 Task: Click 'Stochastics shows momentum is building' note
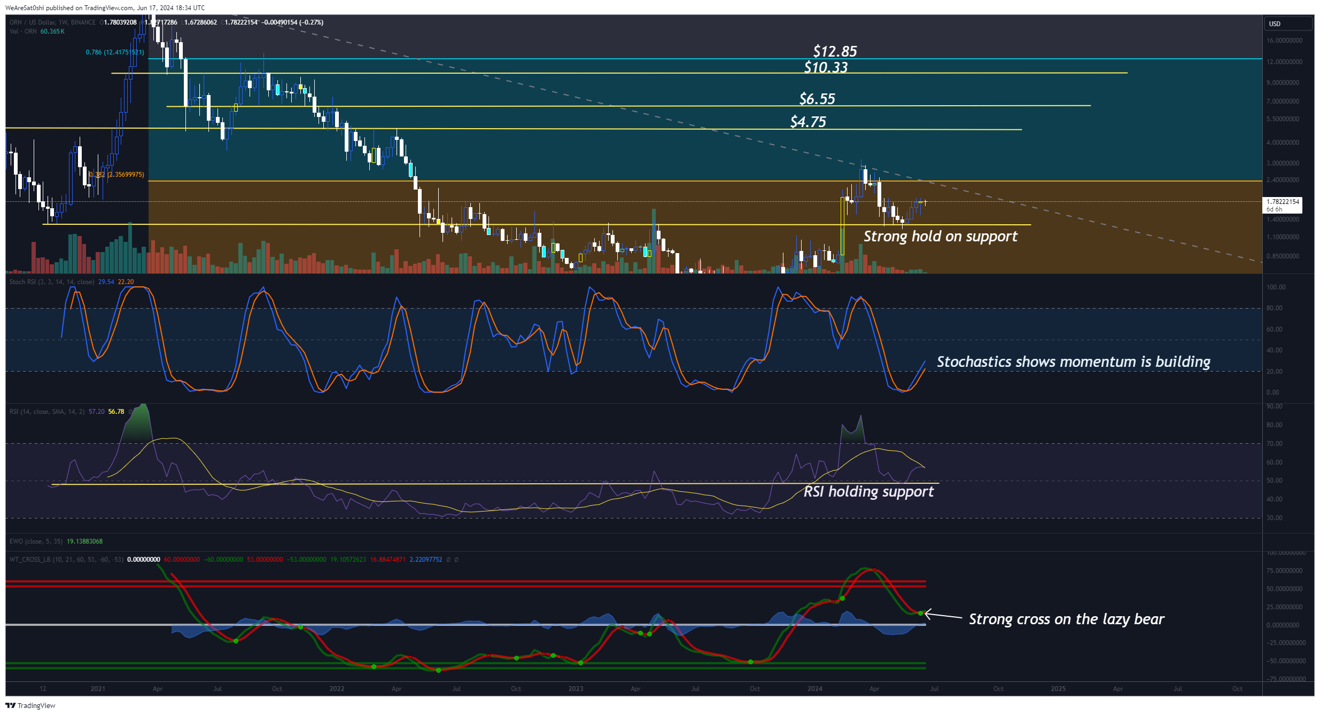1074,362
